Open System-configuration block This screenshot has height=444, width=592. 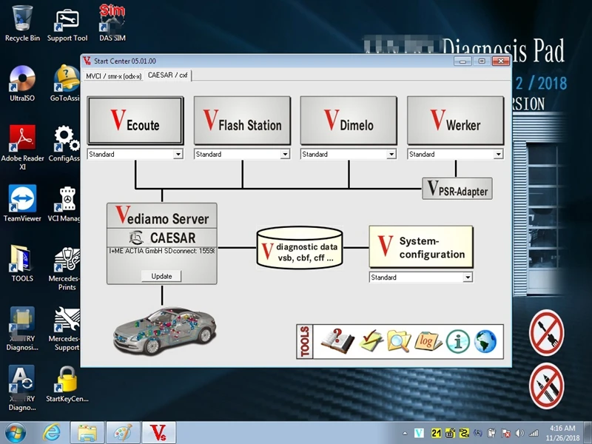[x=420, y=247]
